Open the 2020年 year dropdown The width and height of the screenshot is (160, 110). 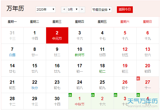pos(46,10)
